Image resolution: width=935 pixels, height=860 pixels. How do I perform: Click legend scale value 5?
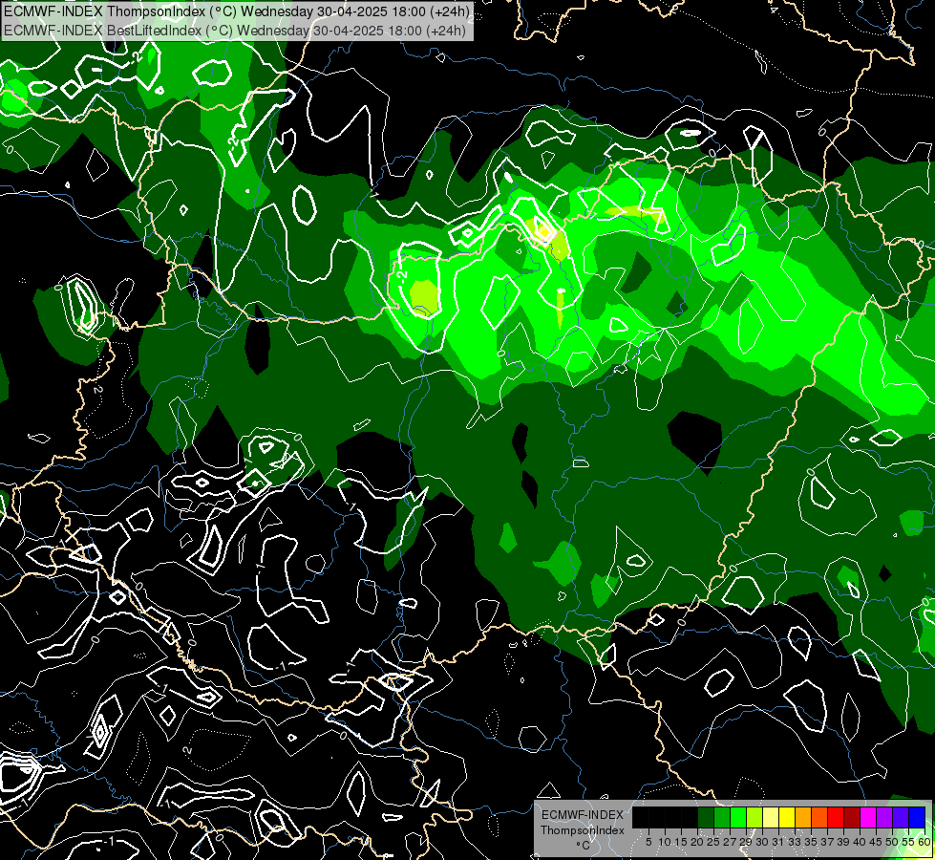(x=648, y=842)
